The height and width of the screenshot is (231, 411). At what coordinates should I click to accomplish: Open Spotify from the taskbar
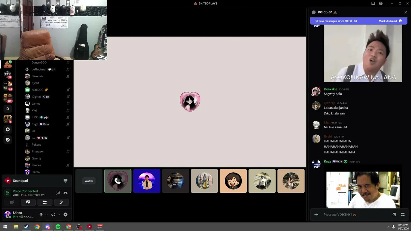point(58,227)
